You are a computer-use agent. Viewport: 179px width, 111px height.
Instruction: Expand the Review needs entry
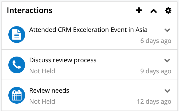click(x=167, y=91)
